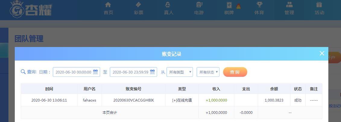The height and width of the screenshot is (122, 341).
Task: Click the end date input field
Action: click(x=130, y=72)
